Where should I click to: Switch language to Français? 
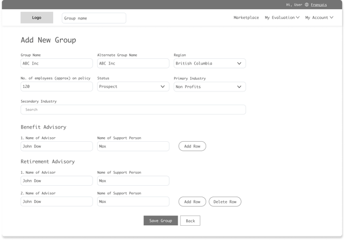point(319,5)
